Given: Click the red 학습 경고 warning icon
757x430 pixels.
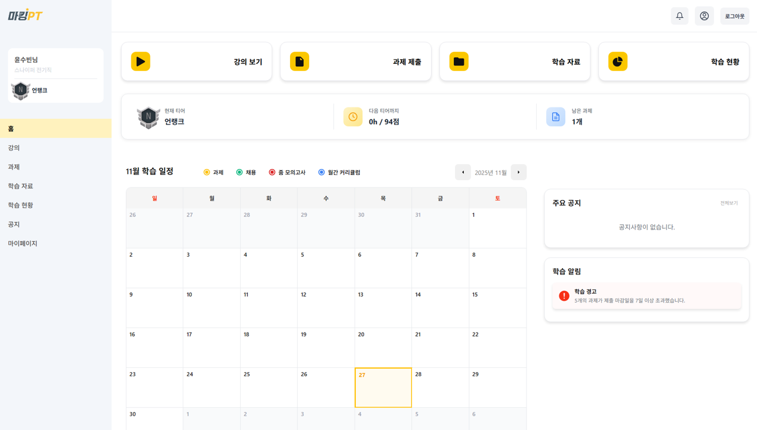Looking at the screenshot, I should tap(564, 296).
